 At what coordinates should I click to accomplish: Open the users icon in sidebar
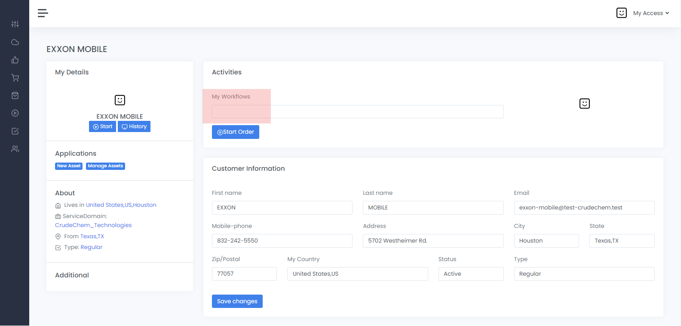point(15,149)
